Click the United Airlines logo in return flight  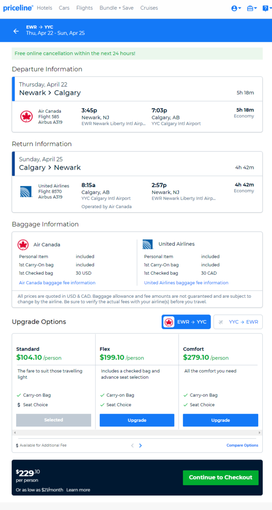coord(26,192)
